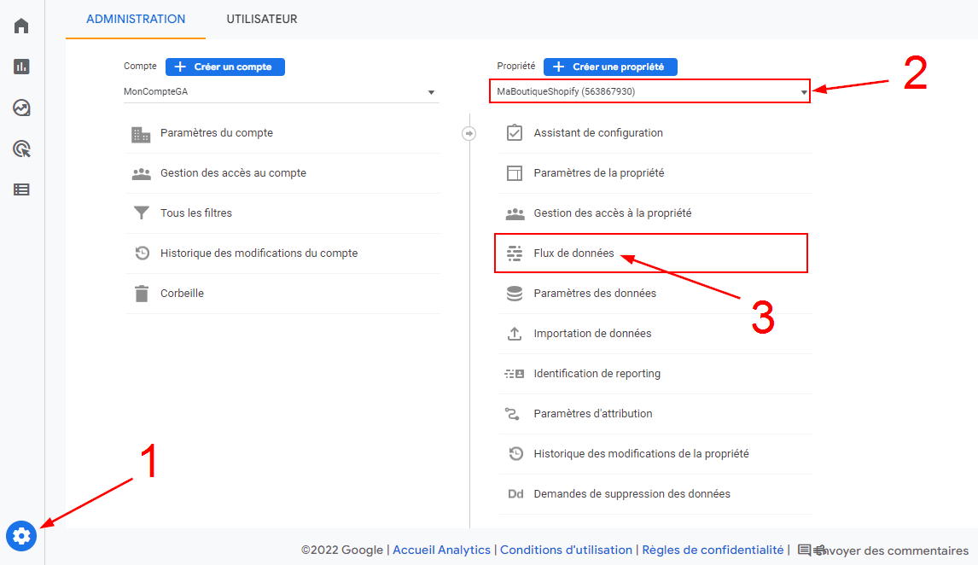Open the account Corbeille
978x565 pixels.
point(182,294)
